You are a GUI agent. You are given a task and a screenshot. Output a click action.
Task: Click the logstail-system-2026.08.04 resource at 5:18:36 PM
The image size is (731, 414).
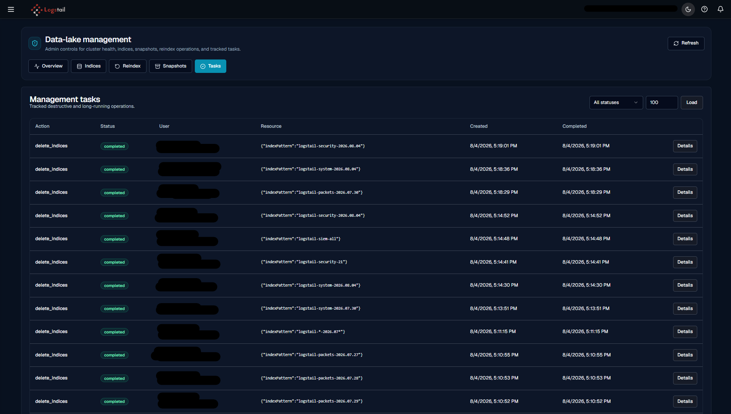point(311,169)
